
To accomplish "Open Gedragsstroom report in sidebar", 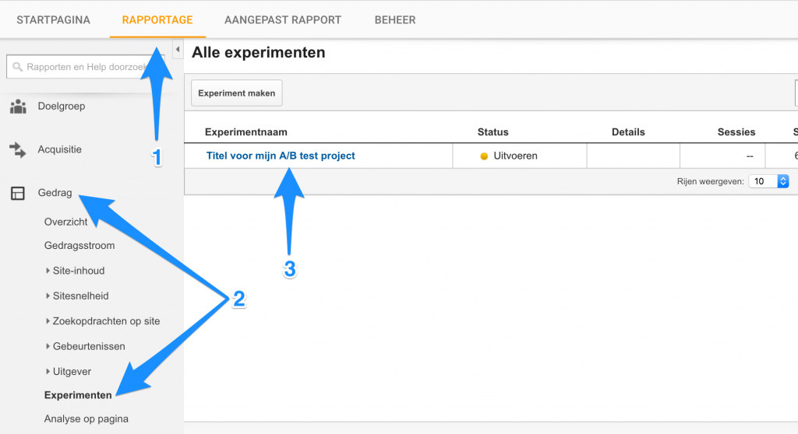I will point(79,246).
